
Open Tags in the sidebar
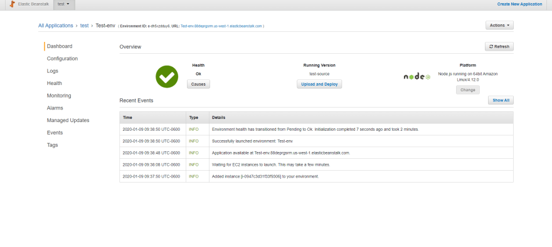coord(53,145)
